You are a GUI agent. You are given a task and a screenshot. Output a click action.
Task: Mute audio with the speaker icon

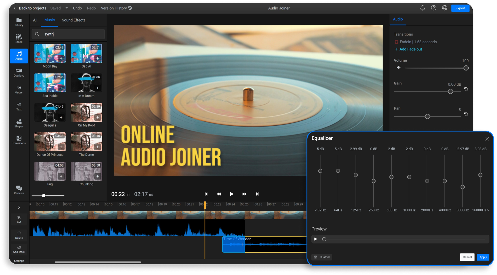pos(398,67)
